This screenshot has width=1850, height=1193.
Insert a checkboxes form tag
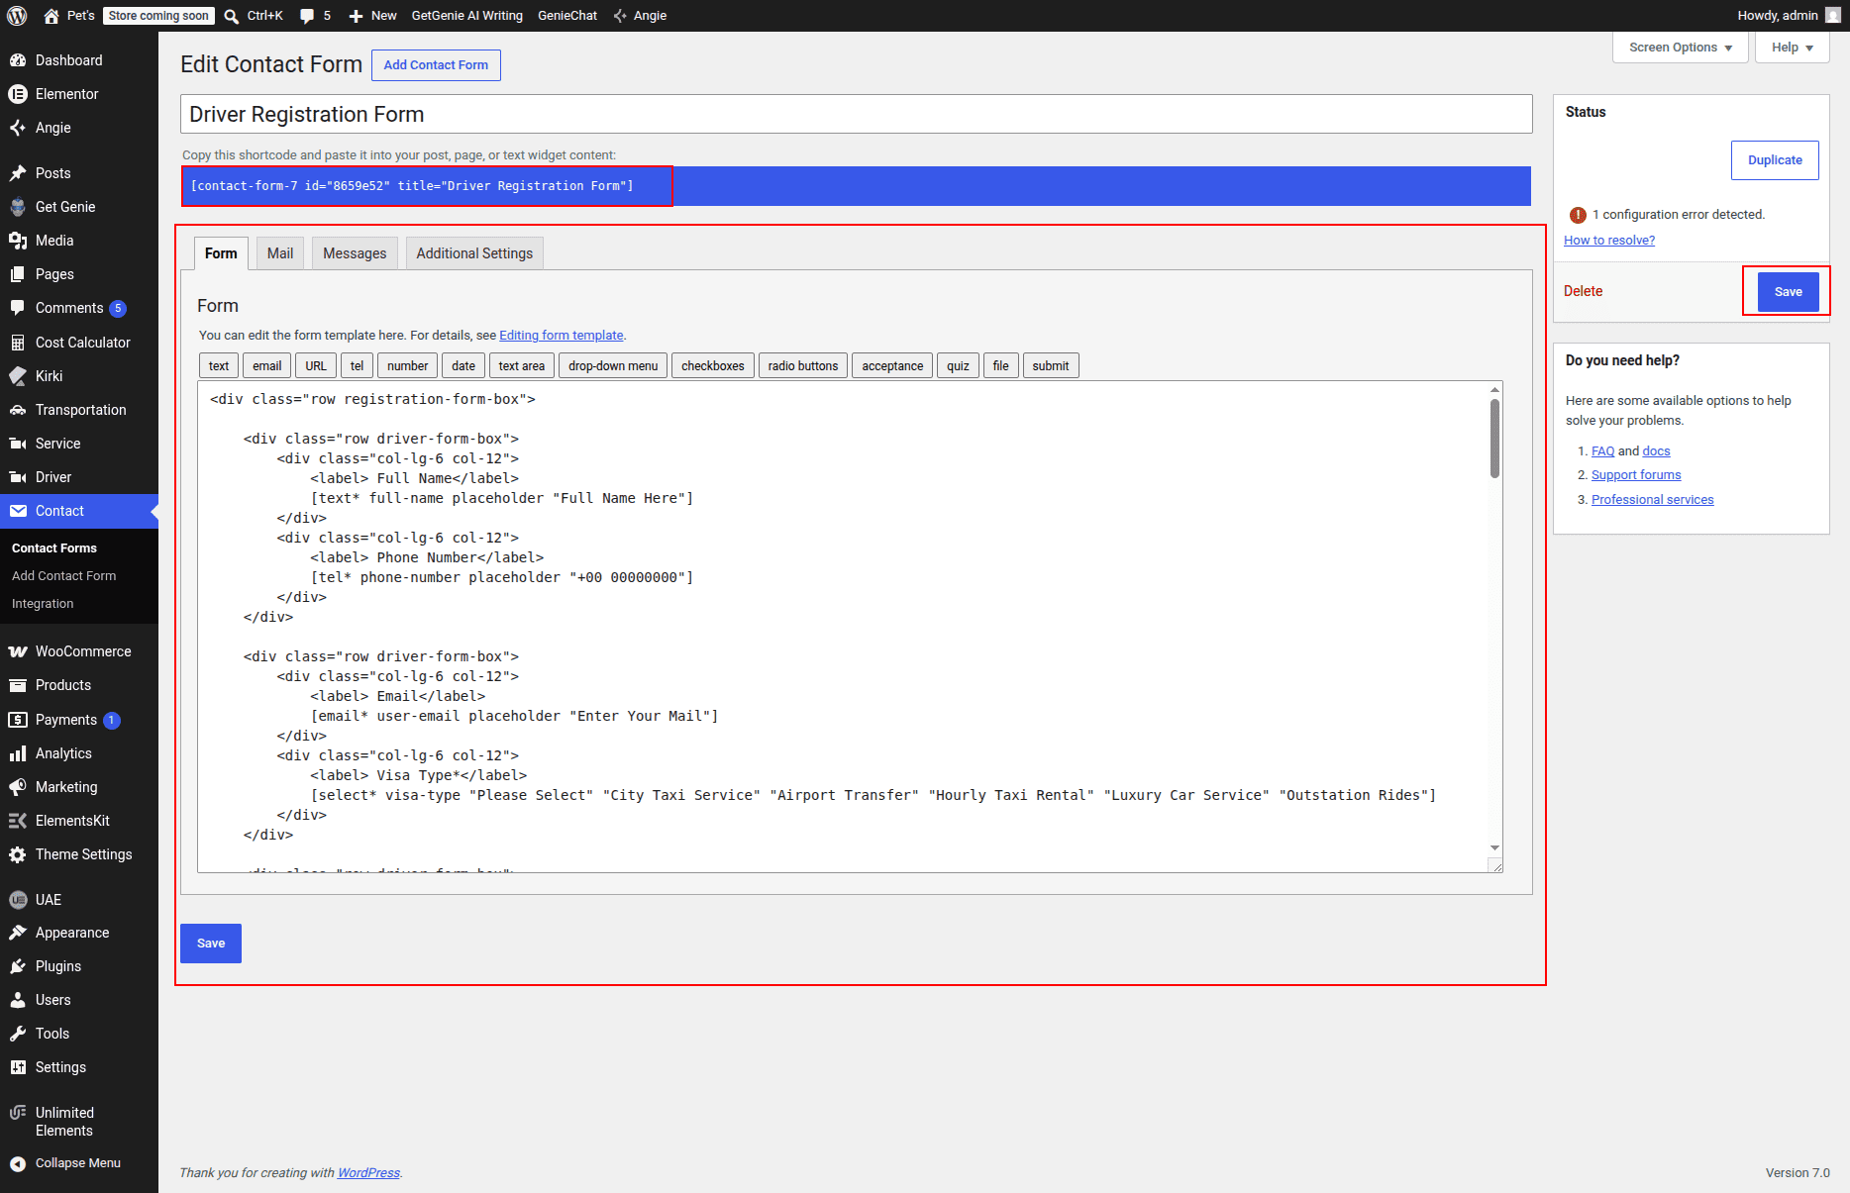point(713,366)
